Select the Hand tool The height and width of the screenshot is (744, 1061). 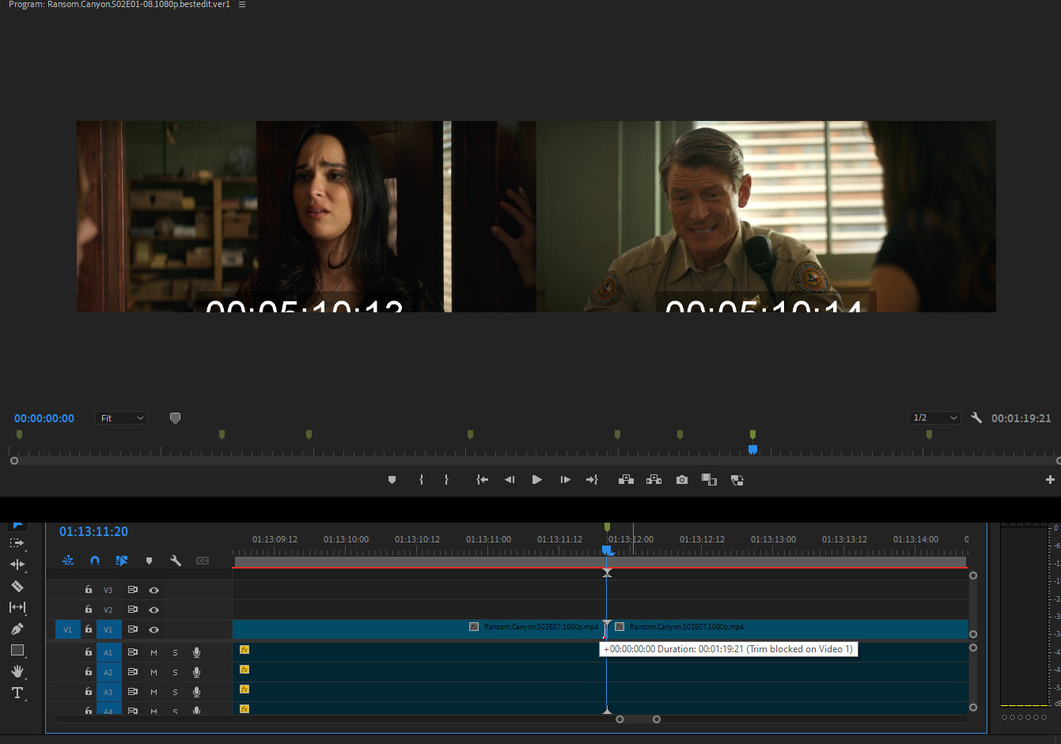point(17,671)
